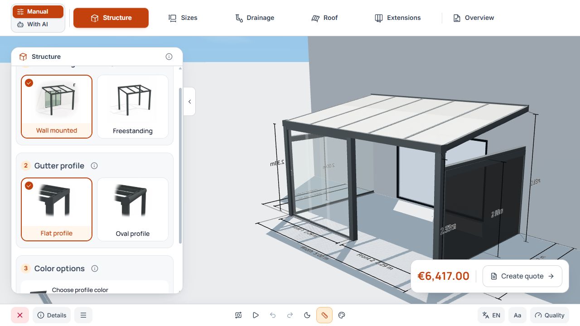
Task: Open the Color options info icon
Action: [95, 268]
